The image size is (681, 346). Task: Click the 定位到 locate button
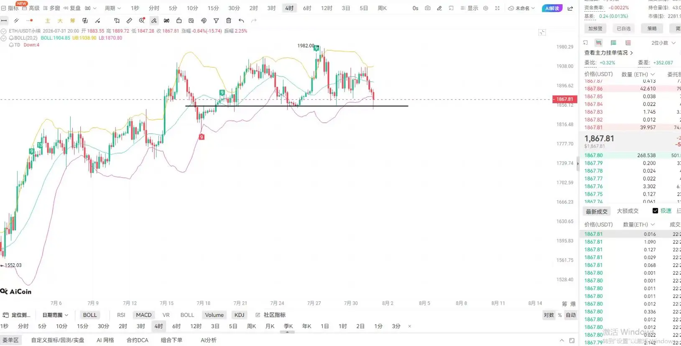[17, 315]
